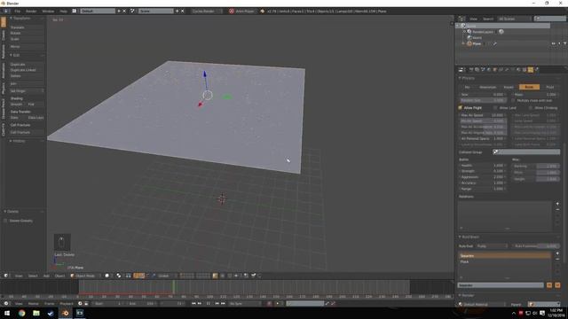568x319 pixels.
Task: Click the Scale tool button
Action: 27,39
